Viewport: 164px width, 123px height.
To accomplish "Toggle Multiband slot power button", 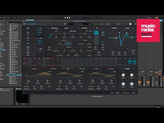I will coord(79,28).
